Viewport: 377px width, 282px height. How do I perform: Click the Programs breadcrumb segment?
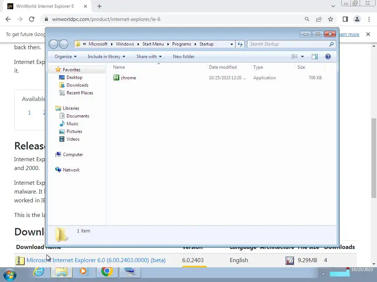tap(182, 44)
